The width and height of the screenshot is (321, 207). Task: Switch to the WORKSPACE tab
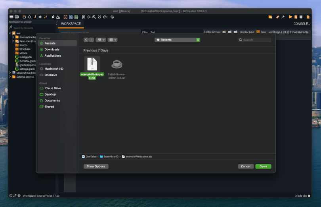[x=71, y=24]
